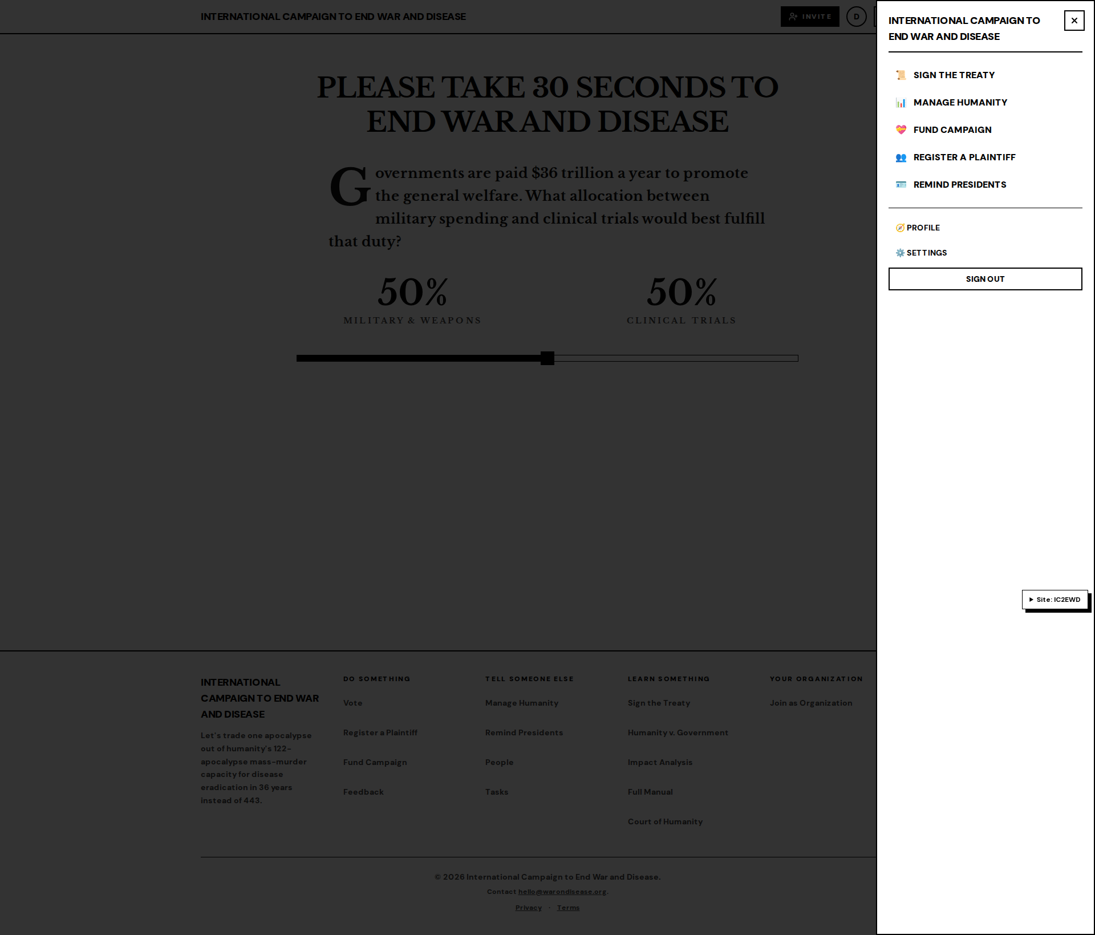Select Register a Plaintiff in side menu
The image size is (1095, 935).
click(x=985, y=157)
